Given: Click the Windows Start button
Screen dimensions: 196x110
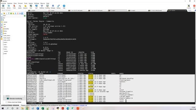Looking at the screenshot, I should coord(2,108).
